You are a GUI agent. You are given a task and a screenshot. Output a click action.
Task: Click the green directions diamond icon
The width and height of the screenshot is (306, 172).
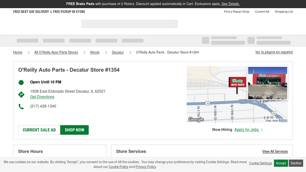pyautogui.click(x=21, y=94)
